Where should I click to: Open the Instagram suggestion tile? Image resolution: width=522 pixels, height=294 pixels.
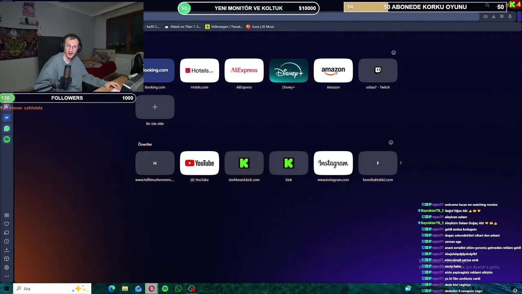[333, 163]
